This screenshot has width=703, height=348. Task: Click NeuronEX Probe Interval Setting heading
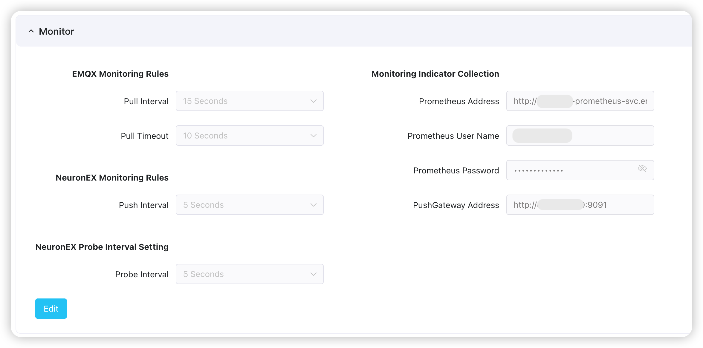pos(102,247)
